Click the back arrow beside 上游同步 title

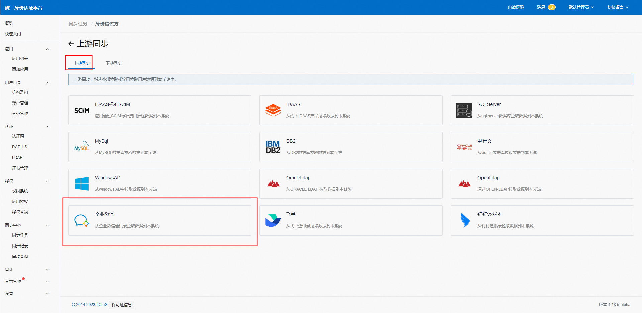click(71, 44)
